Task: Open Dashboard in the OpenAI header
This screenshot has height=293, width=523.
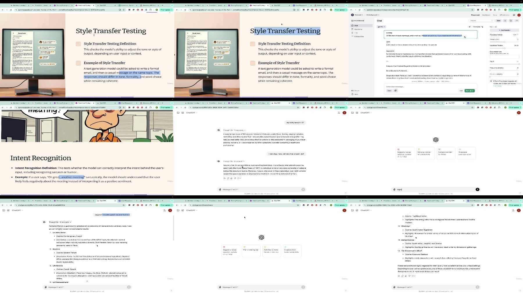Action: [x=486, y=15]
